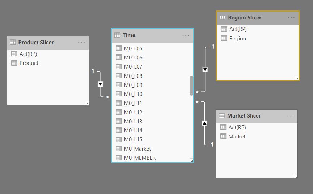
Task: Open the Product Slicer options ellipsis
Action: (x=81, y=43)
